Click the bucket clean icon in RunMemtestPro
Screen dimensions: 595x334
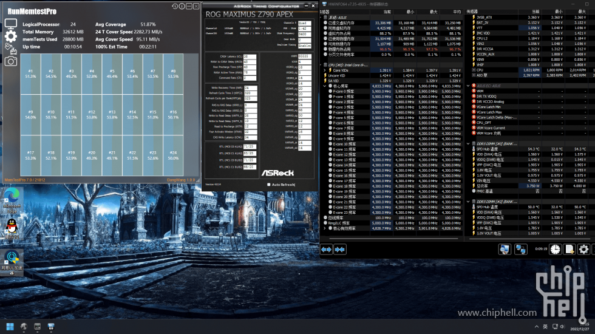click(x=11, y=49)
